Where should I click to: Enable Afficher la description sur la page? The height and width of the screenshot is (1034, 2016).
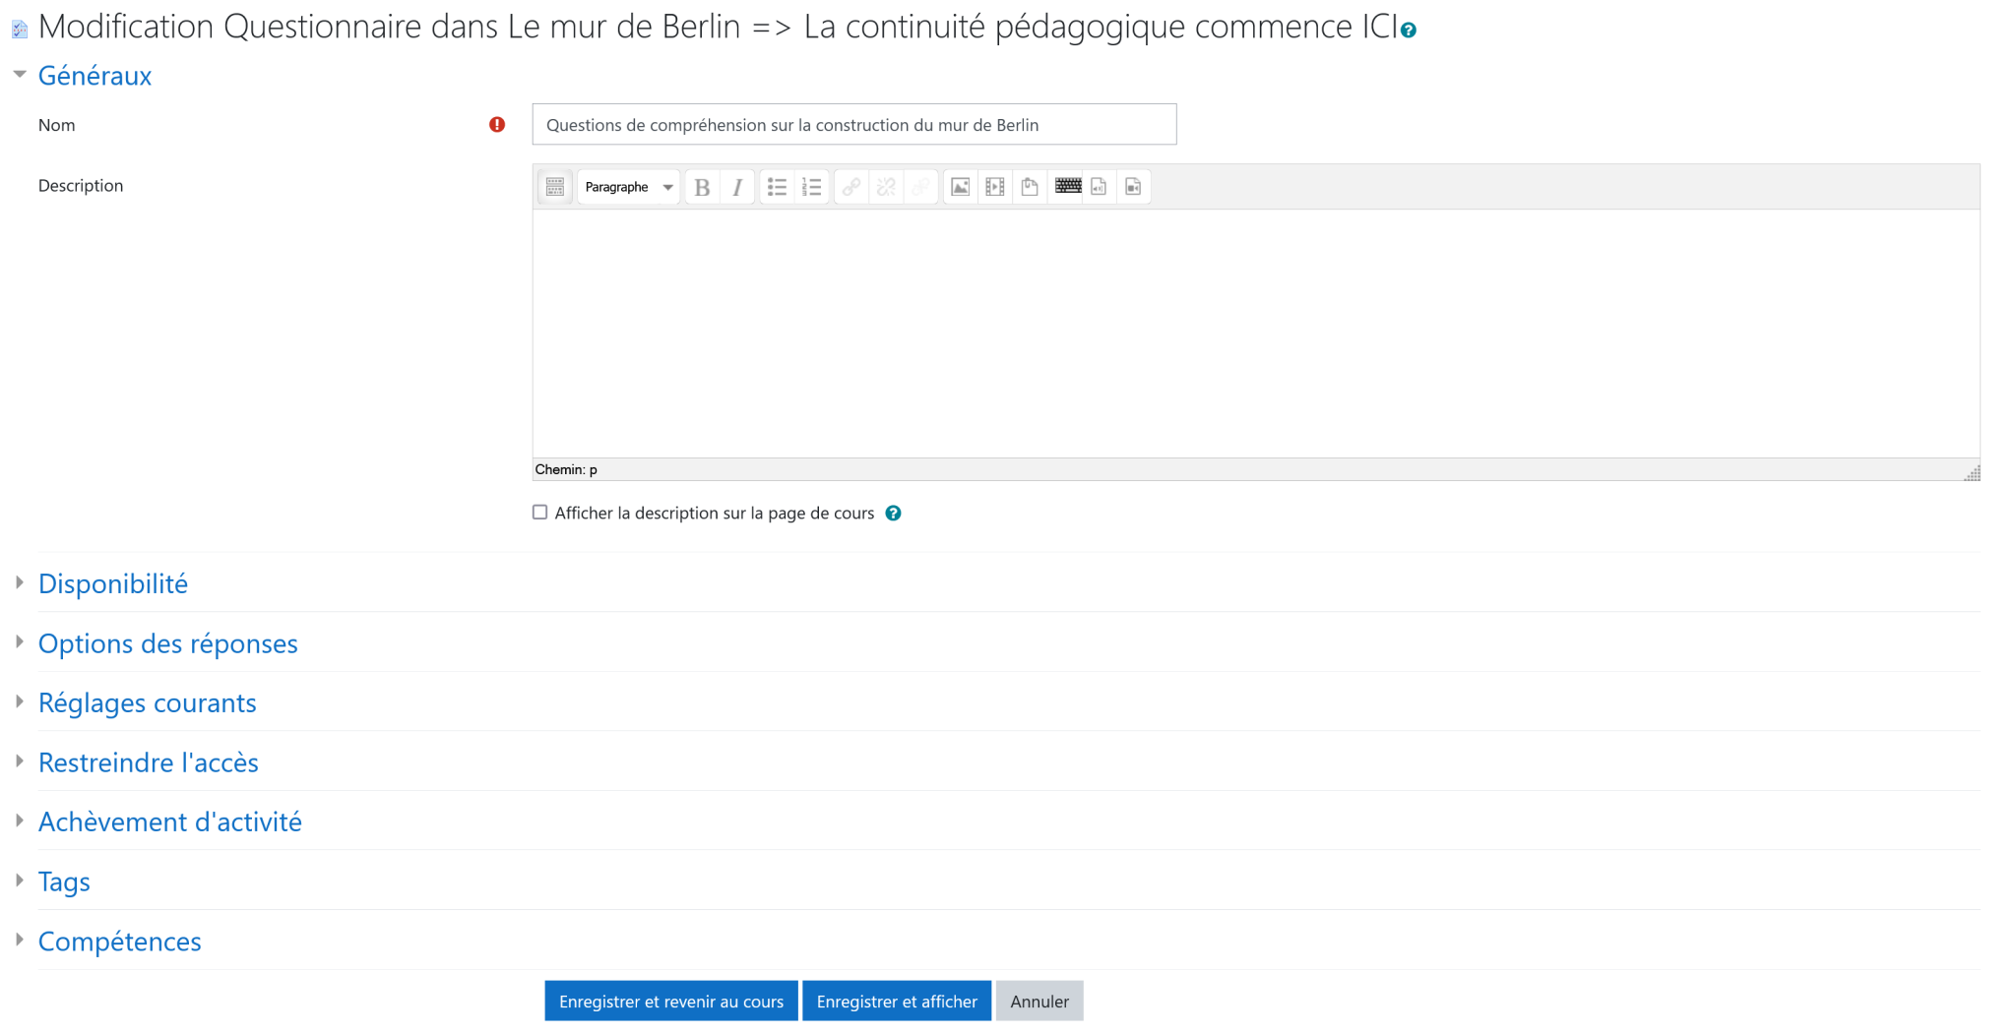pos(539,513)
